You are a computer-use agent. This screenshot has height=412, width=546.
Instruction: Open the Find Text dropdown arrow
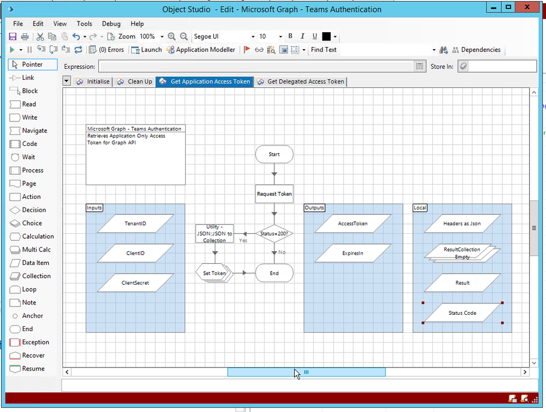click(x=434, y=50)
